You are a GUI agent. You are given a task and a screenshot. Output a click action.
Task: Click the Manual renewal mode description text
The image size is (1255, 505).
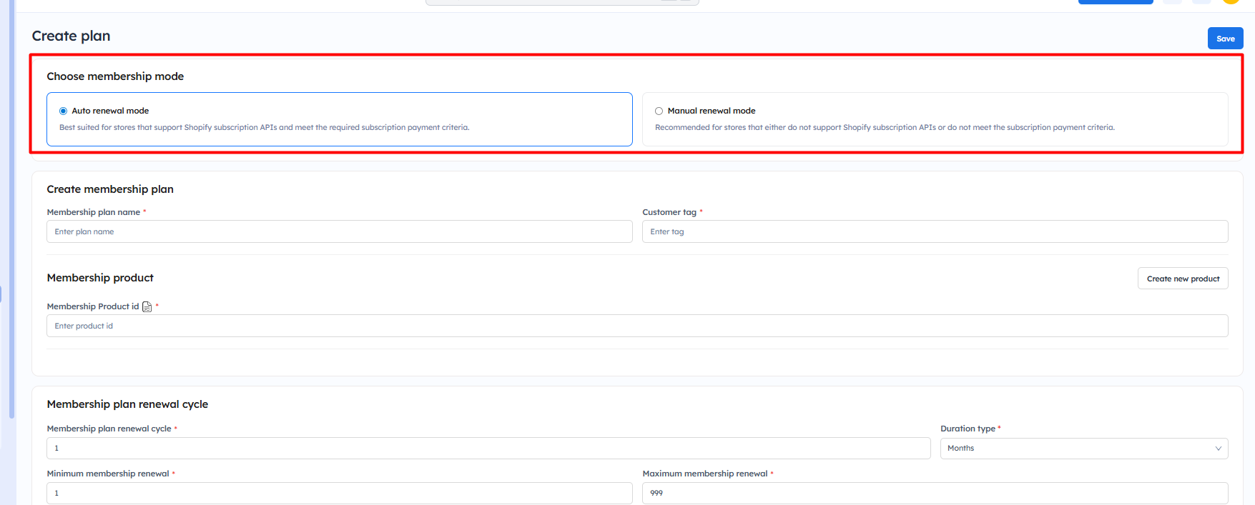pos(884,128)
